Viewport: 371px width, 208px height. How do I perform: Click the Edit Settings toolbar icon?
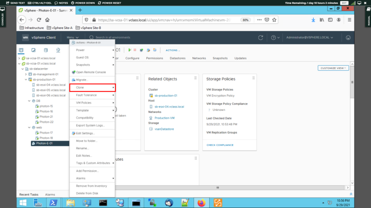click(148, 50)
